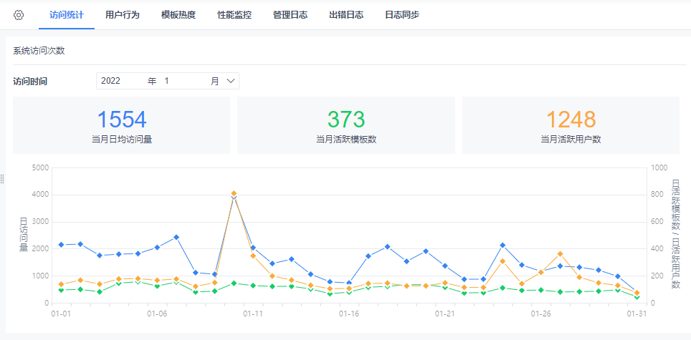The height and width of the screenshot is (340, 691).
Task: Click the drag handle on the left panel edge
Action: tap(2, 178)
